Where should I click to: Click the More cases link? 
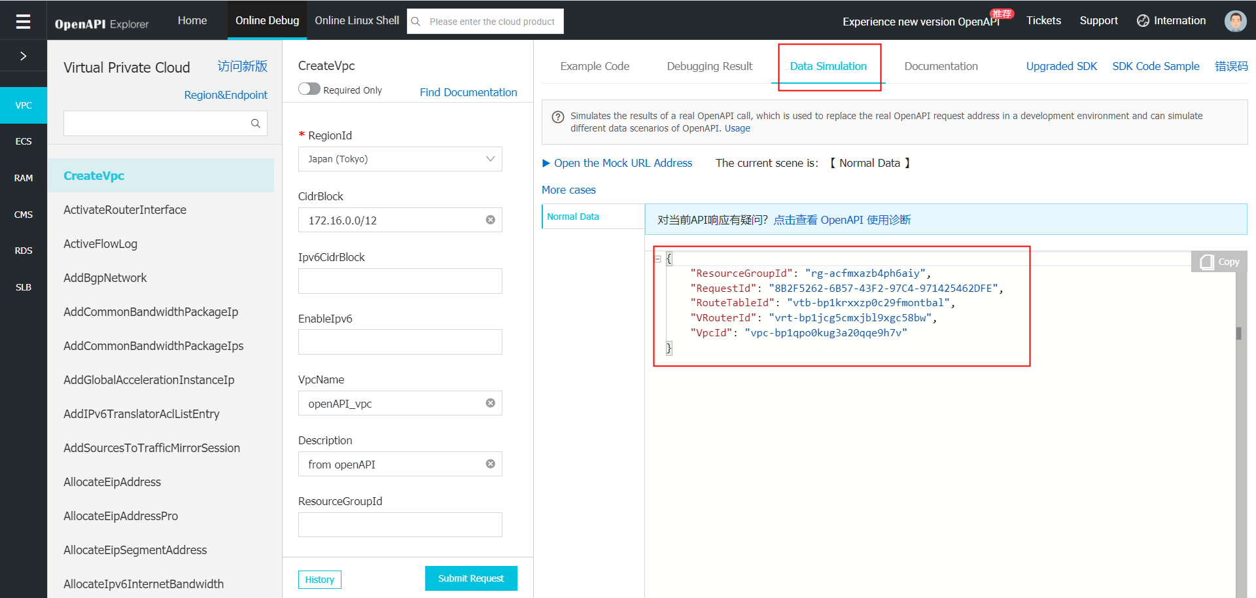pos(568,190)
